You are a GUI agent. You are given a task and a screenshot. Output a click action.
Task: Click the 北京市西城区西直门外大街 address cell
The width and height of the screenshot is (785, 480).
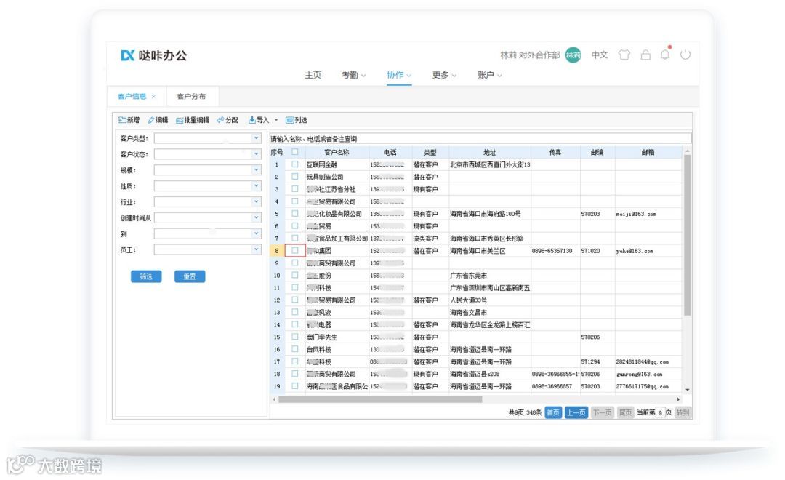tap(490, 164)
